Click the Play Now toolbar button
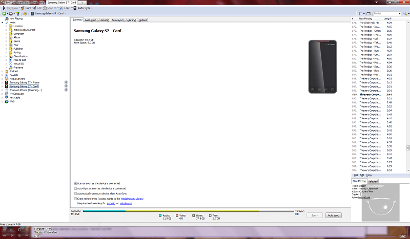The image size is (410, 239). point(11,8)
